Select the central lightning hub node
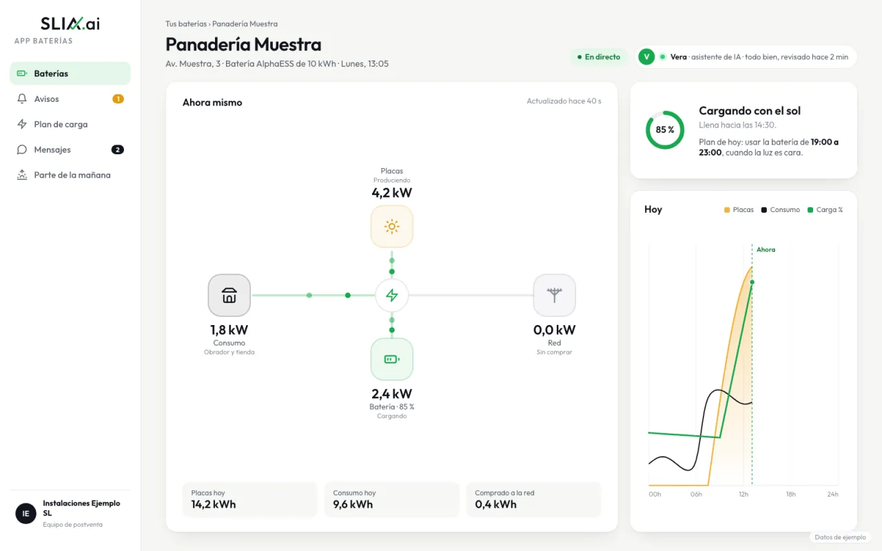The width and height of the screenshot is (882, 551). pyautogui.click(x=392, y=295)
